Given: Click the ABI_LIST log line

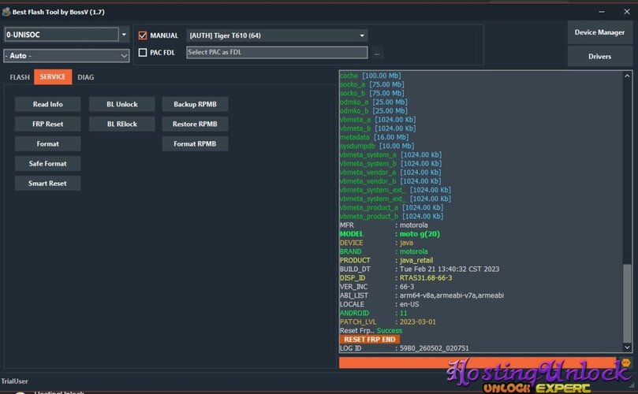Looking at the screenshot, I should (x=422, y=295).
